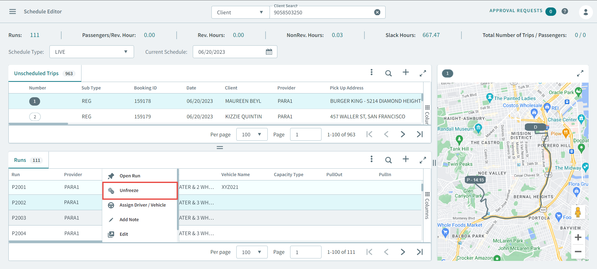This screenshot has height=269, width=597.
Task: Click Unscheduled Trips horizontal scrollbar
Action: point(39,124)
